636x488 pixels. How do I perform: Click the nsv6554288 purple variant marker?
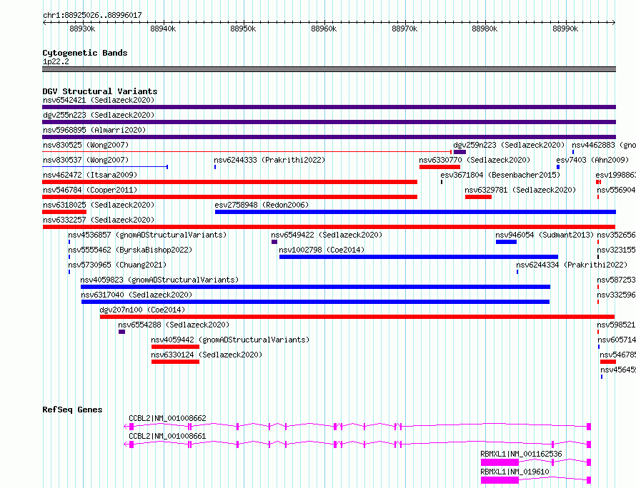click(x=121, y=332)
